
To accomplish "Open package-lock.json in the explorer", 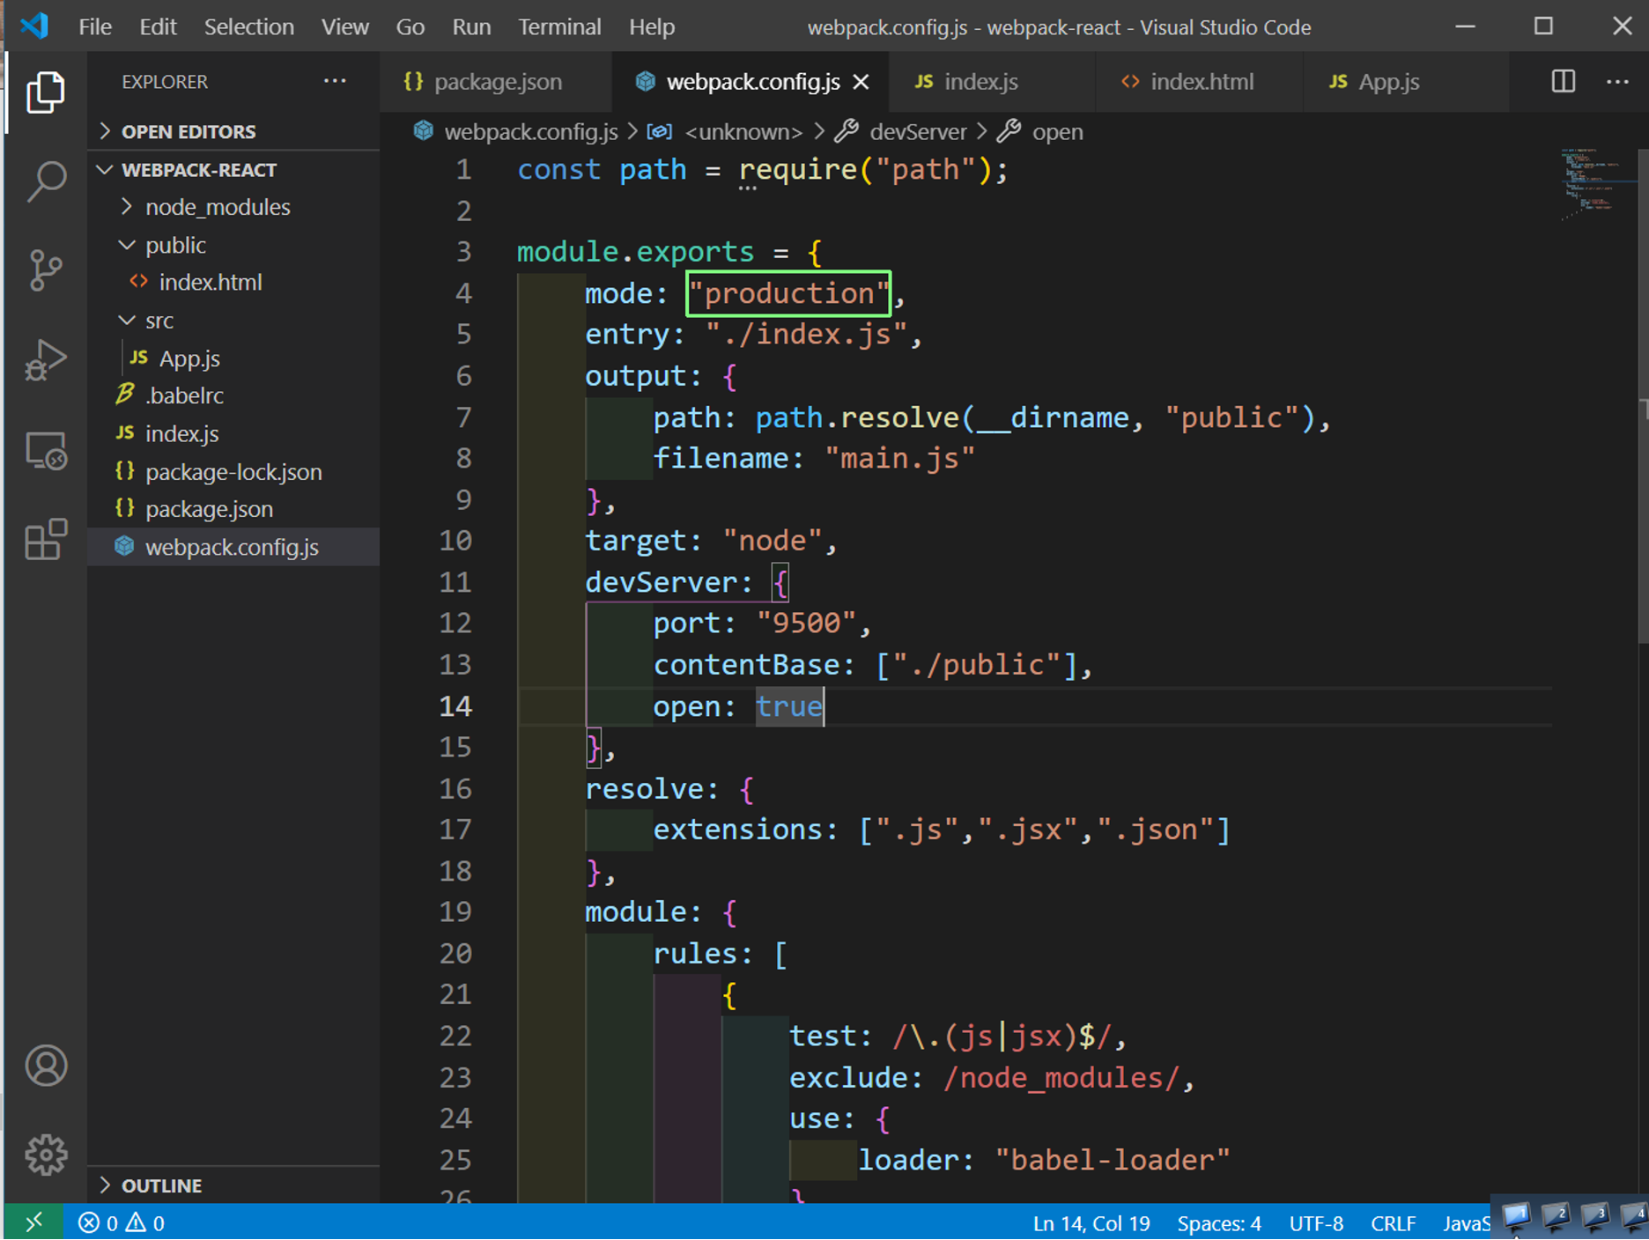I will point(233,472).
